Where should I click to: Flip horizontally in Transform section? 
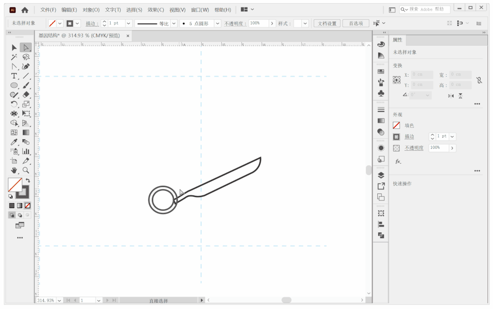pyautogui.click(x=451, y=96)
